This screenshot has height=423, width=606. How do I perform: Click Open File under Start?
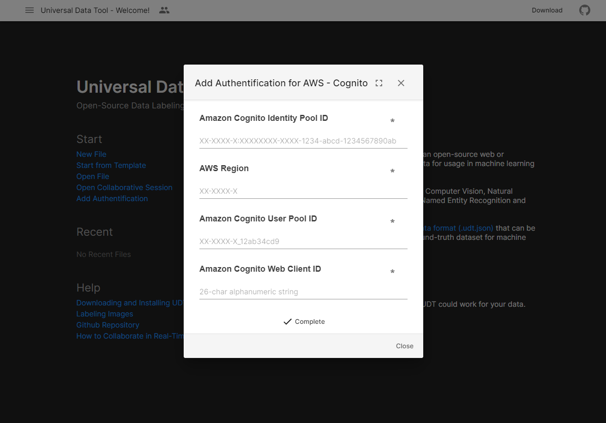pyautogui.click(x=92, y=176)
